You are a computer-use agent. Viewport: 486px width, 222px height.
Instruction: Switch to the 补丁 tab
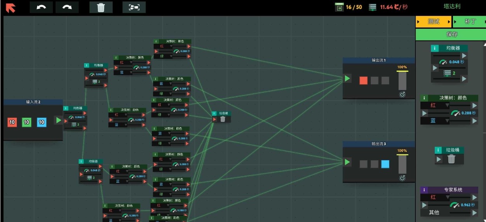click(470, 22)
